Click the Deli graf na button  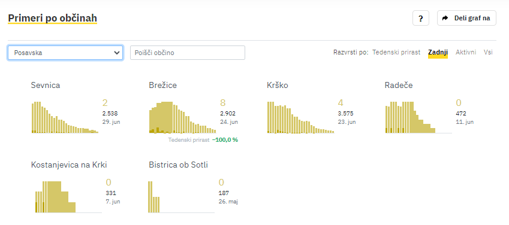click(x=466, y=18)
